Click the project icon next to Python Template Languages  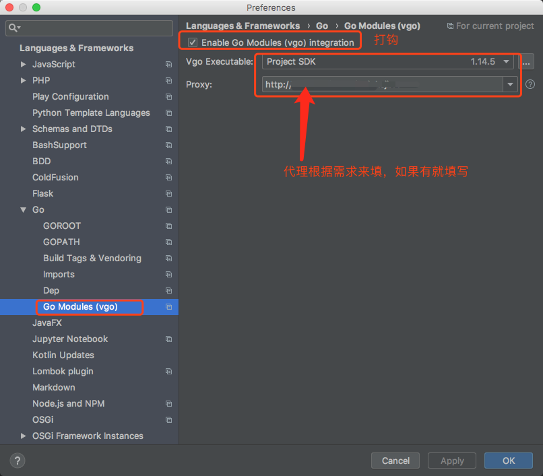168,113
